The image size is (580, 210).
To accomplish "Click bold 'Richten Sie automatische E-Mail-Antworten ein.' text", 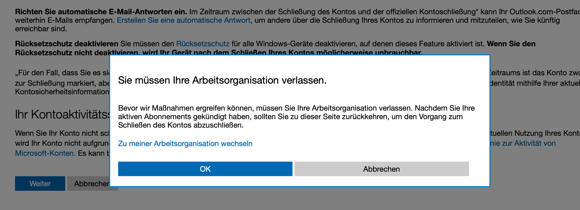I will [x=101, y=12].
